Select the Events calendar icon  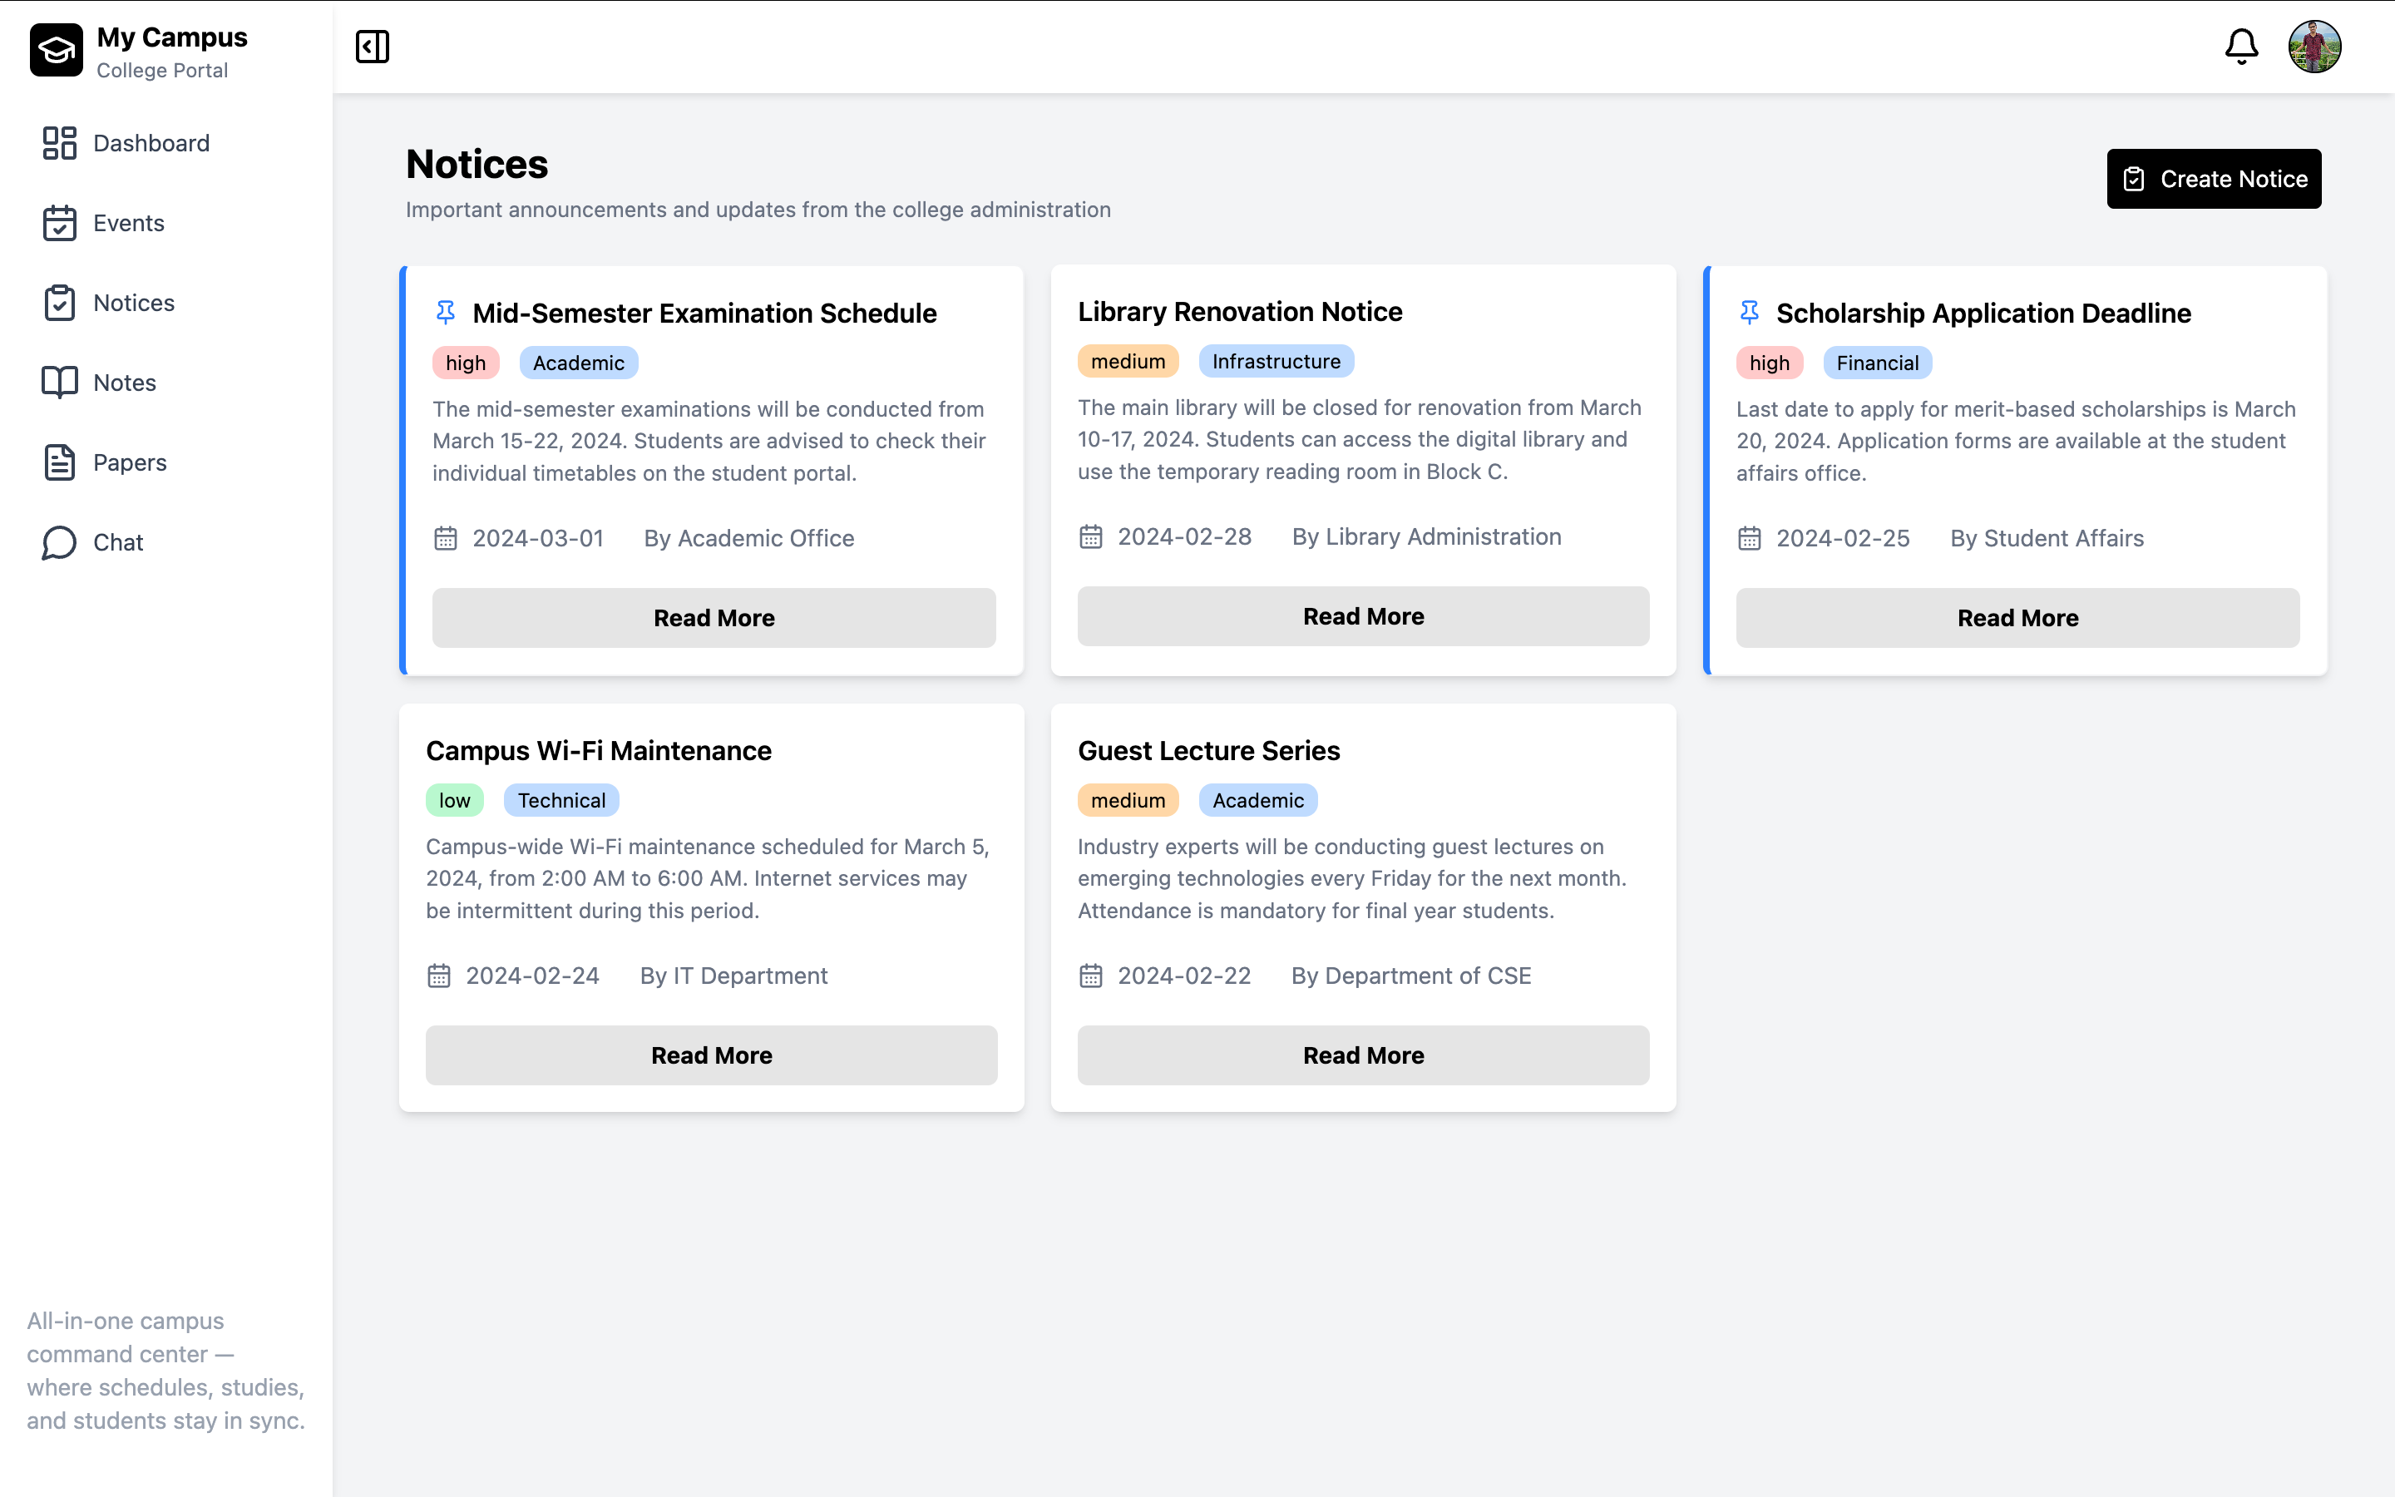59,223
